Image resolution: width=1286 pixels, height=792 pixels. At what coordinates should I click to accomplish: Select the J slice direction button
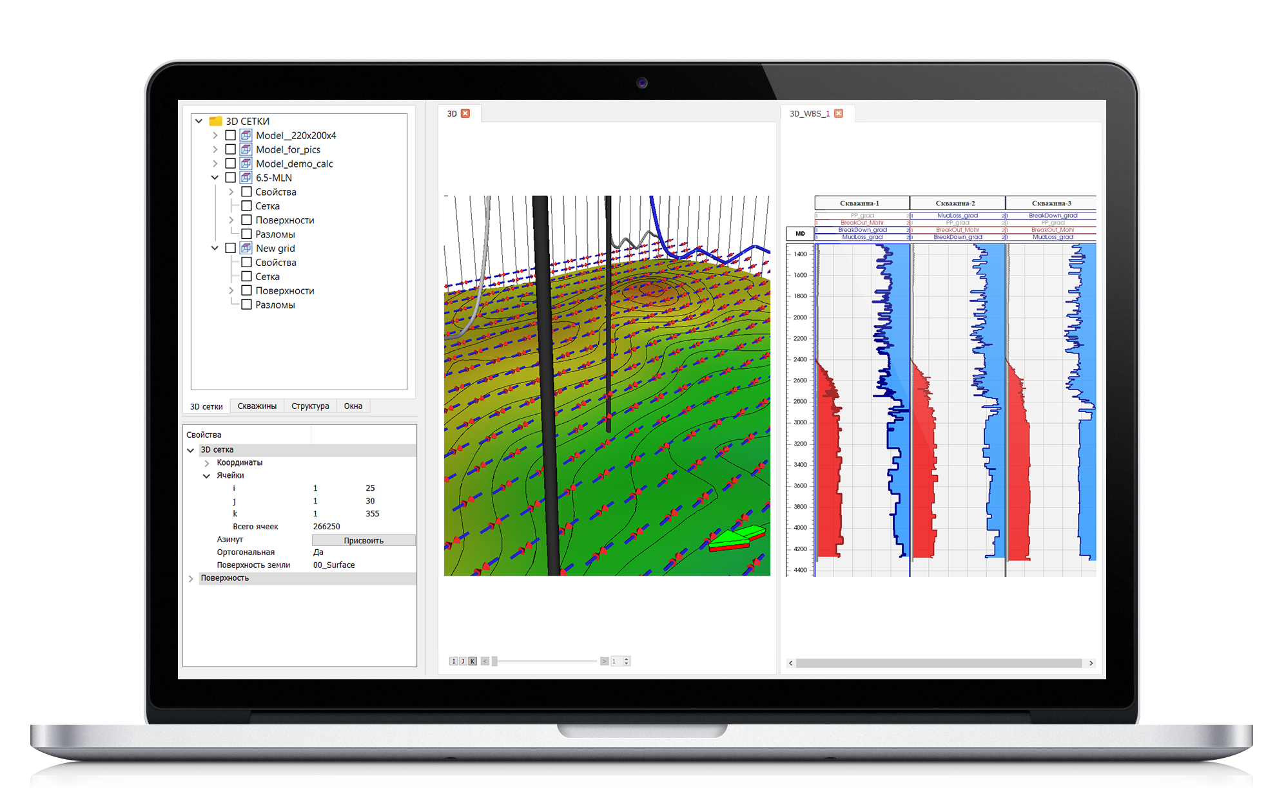[x=463, y=661]
